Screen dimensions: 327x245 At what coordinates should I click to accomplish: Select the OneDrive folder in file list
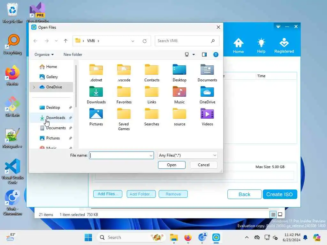[207, 95]
